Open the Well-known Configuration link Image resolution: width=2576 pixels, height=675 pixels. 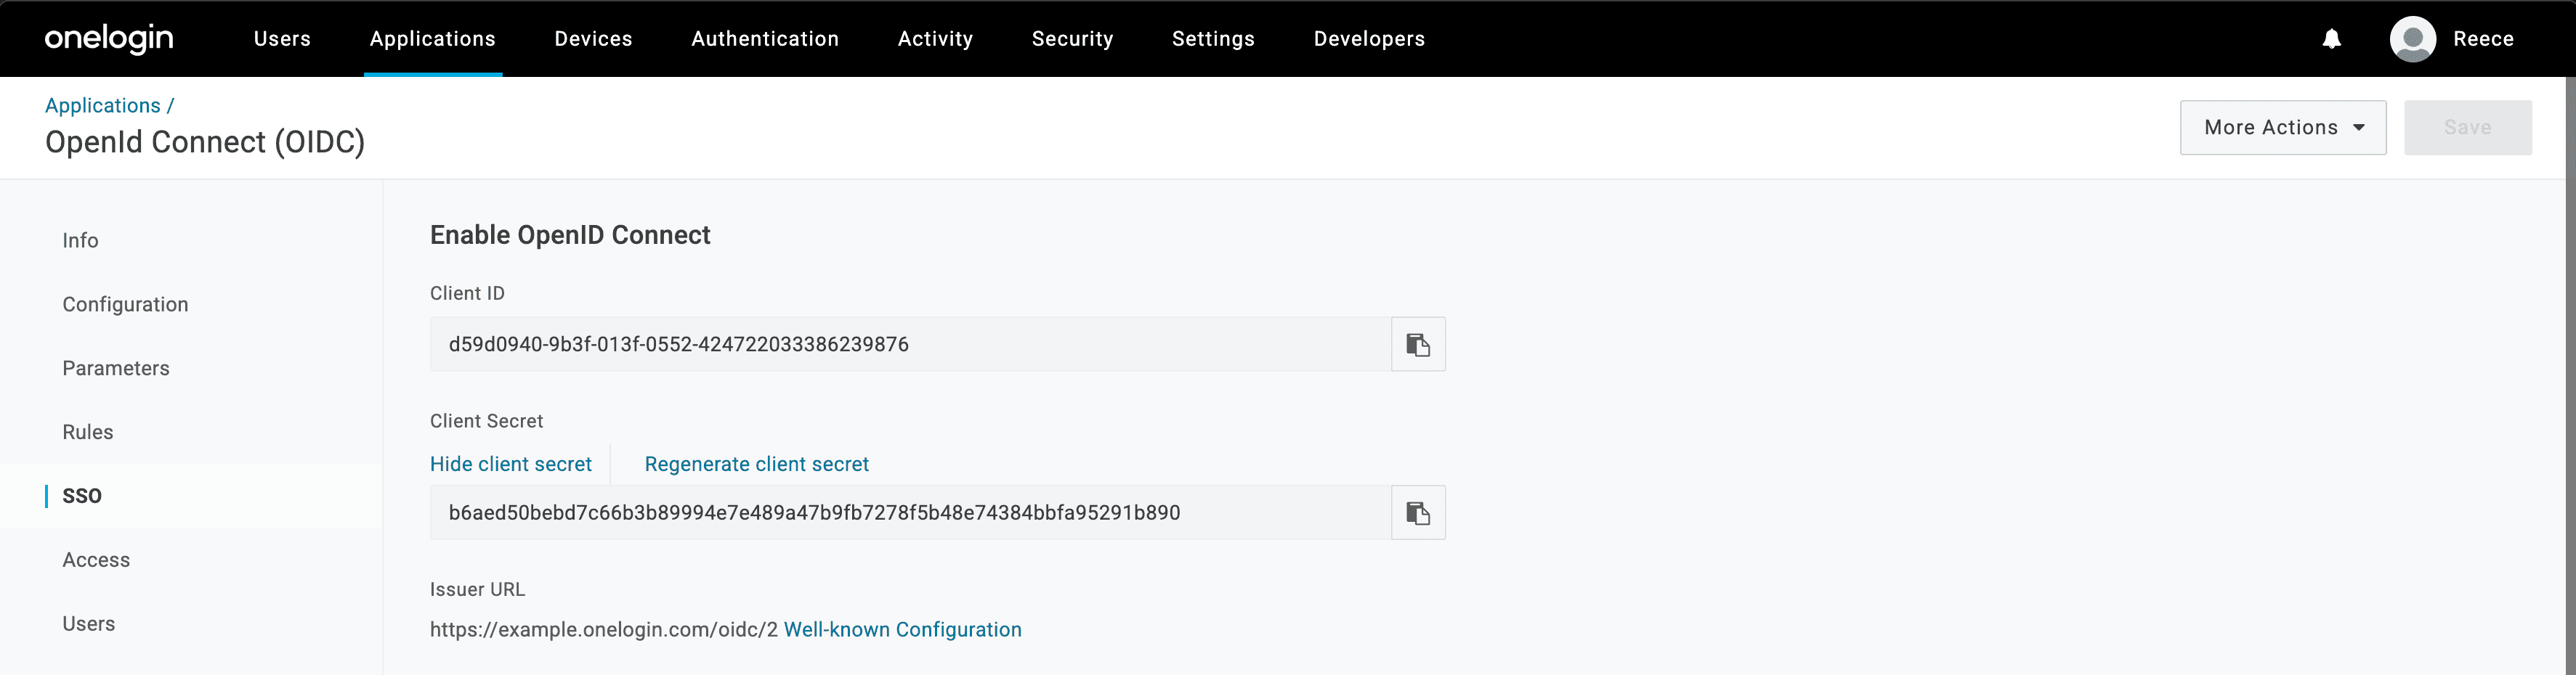903,630
